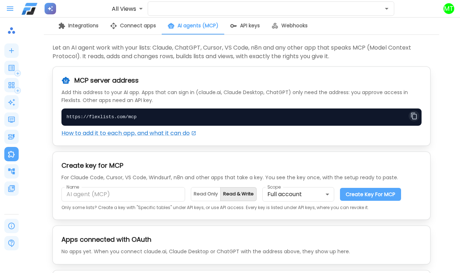Click the Flexlists logo

(x=29, y=9)
